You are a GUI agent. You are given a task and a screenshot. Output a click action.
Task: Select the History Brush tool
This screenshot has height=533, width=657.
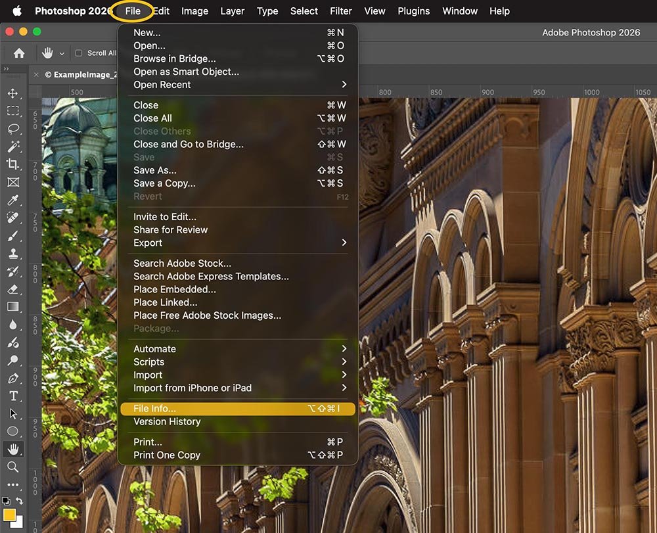click(13, 271)
